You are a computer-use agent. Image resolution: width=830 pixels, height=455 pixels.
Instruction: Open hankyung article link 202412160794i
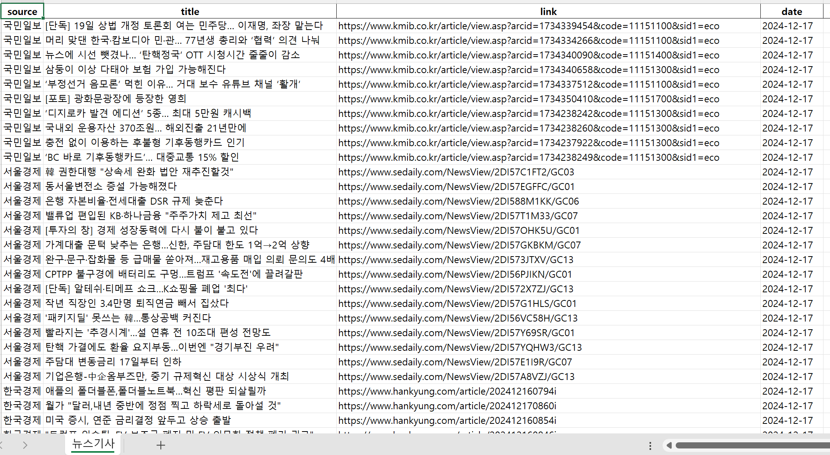coord(447,392)
